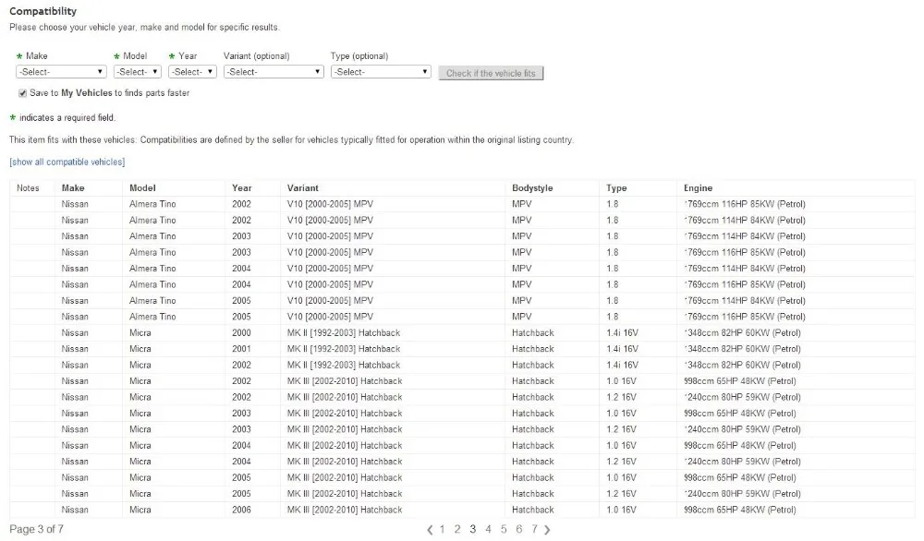Go to page 4
924x541 pixels.
(488, 529)
